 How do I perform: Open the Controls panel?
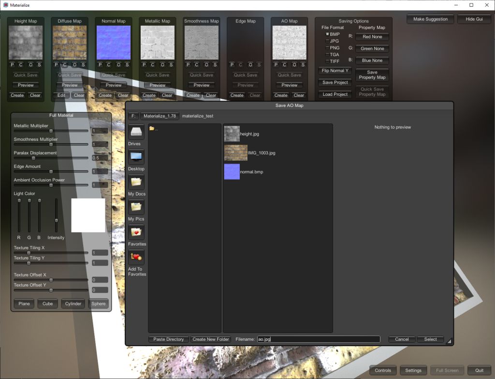[383, 370]
